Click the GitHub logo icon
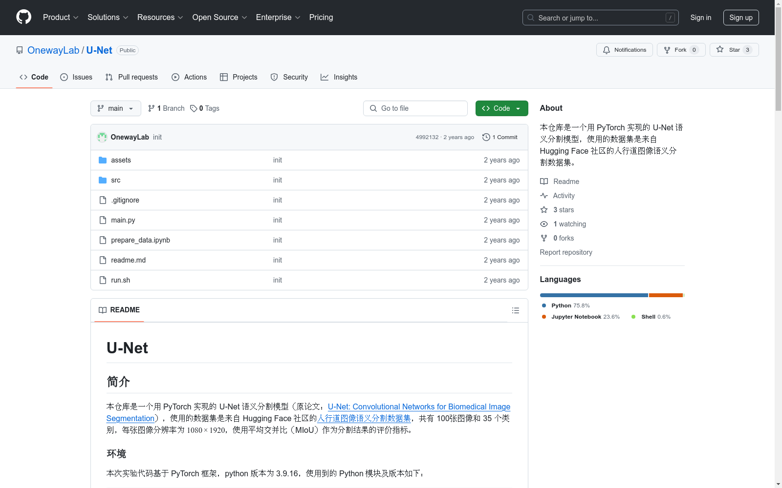This screenshot has width=782, height=488. (23, 17)
